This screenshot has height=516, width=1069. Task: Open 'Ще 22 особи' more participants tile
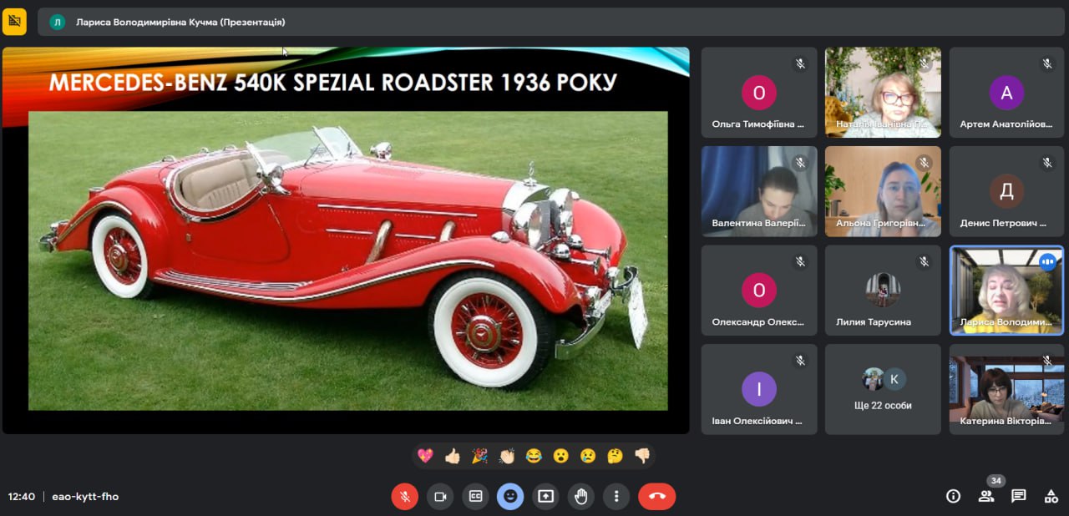click(x=883, y=389)
